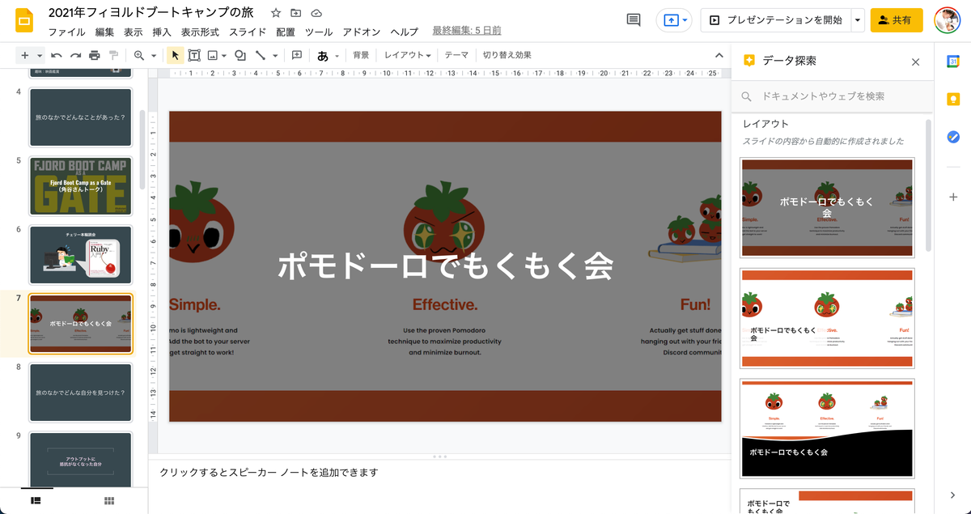The image size is (971, 514).
Task: Open Google Tasks side panel icon
Action: point(953,137)
